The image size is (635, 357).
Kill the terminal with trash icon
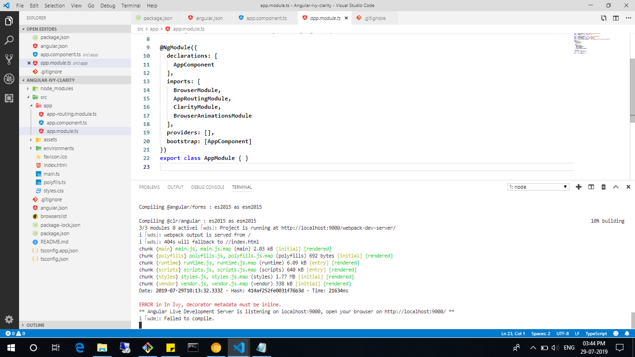[603, 187]
